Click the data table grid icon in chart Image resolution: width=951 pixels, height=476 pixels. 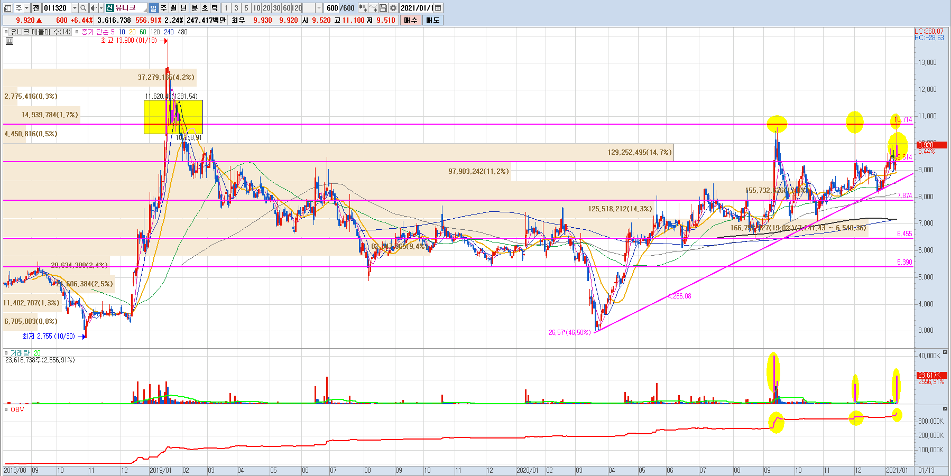pyautogui.click(x=9, y=41)
